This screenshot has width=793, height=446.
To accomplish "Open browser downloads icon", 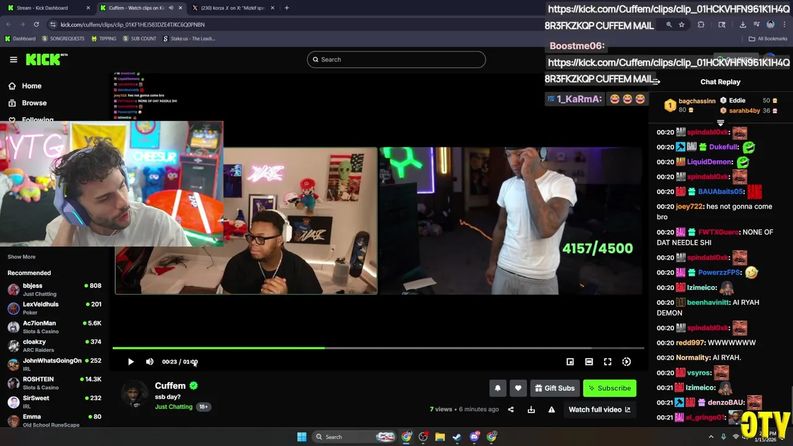I will coord(742,25).
